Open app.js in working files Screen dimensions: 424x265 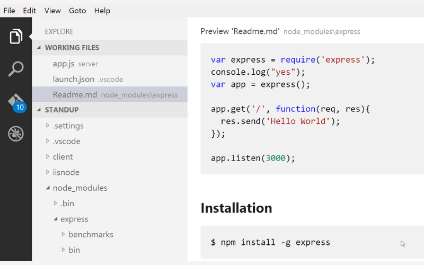(64, 64)
